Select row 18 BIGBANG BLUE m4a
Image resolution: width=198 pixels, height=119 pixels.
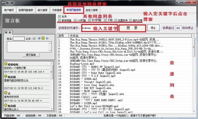click(x=124, y=91)
